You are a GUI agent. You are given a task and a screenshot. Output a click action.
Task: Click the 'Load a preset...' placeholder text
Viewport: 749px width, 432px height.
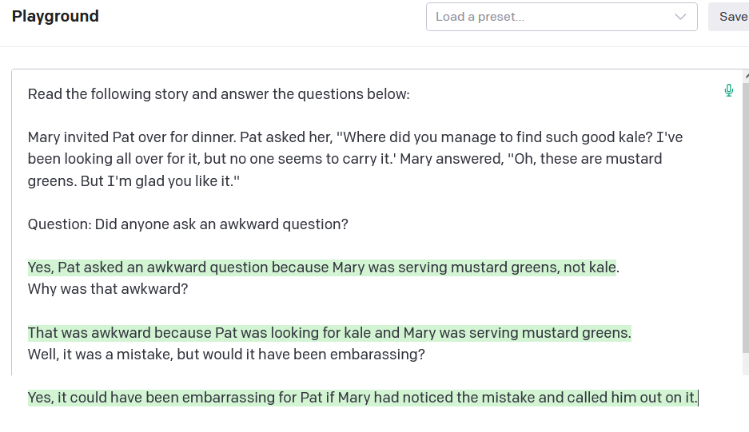480,17
